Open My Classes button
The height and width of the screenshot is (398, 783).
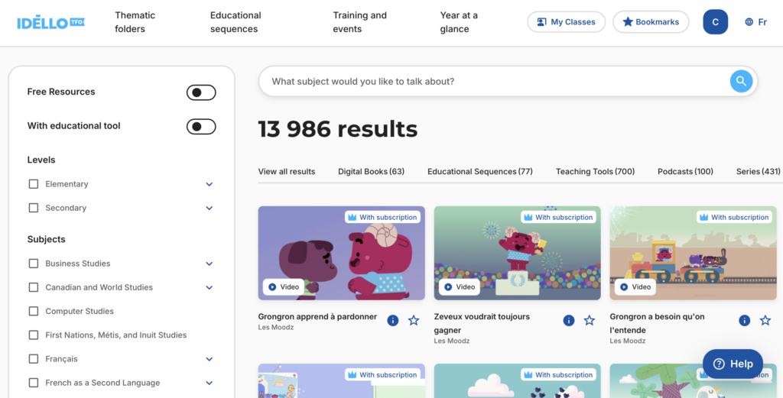point(567,22)
